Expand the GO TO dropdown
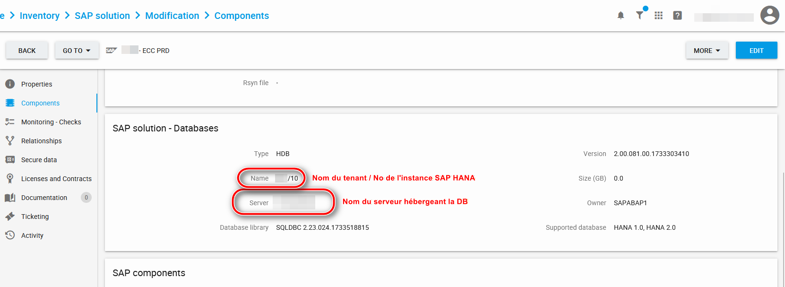This screenshot has height=287, width=785. tap(77, 51)
